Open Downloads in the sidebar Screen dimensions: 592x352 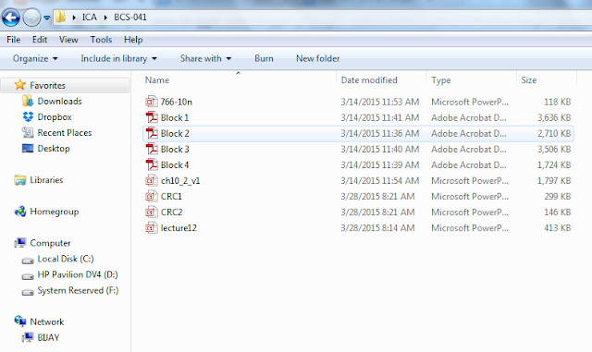pyautogui.click(x=59, y=101)
